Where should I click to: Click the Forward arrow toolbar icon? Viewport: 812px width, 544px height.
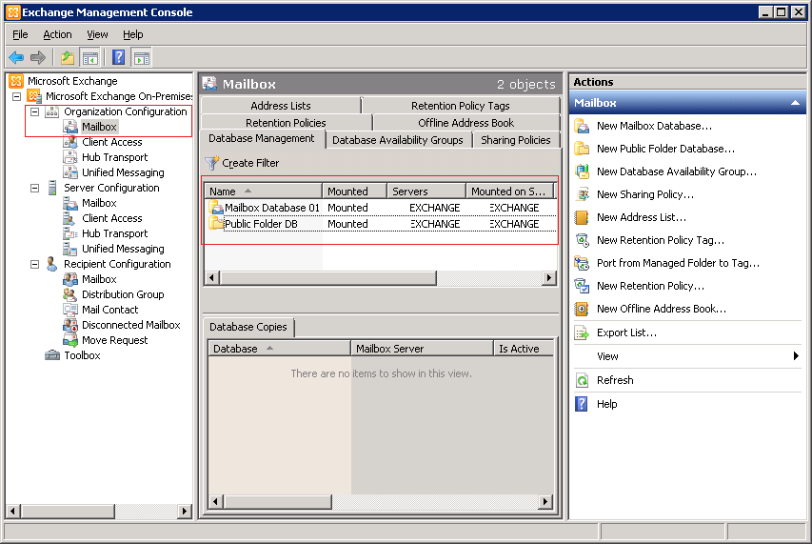coord(38,57)
